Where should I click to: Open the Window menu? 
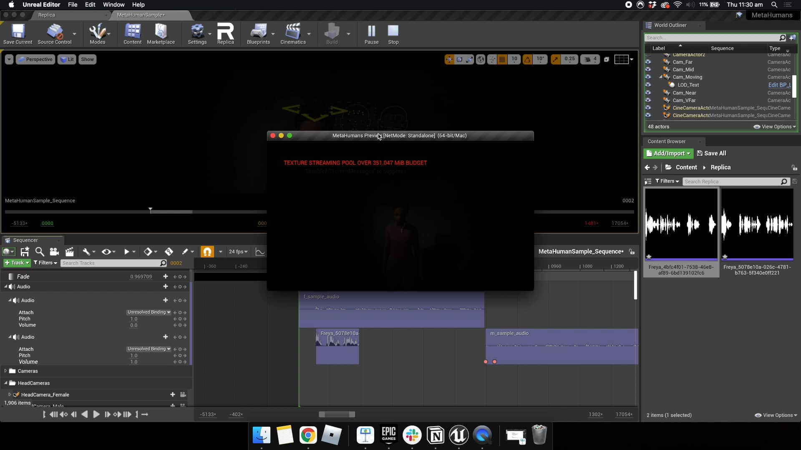113,5
